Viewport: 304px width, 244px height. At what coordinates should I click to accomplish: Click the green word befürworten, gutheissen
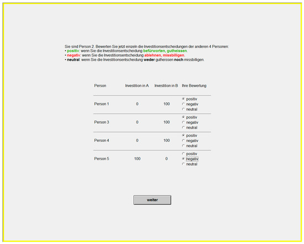pos(165,51)
